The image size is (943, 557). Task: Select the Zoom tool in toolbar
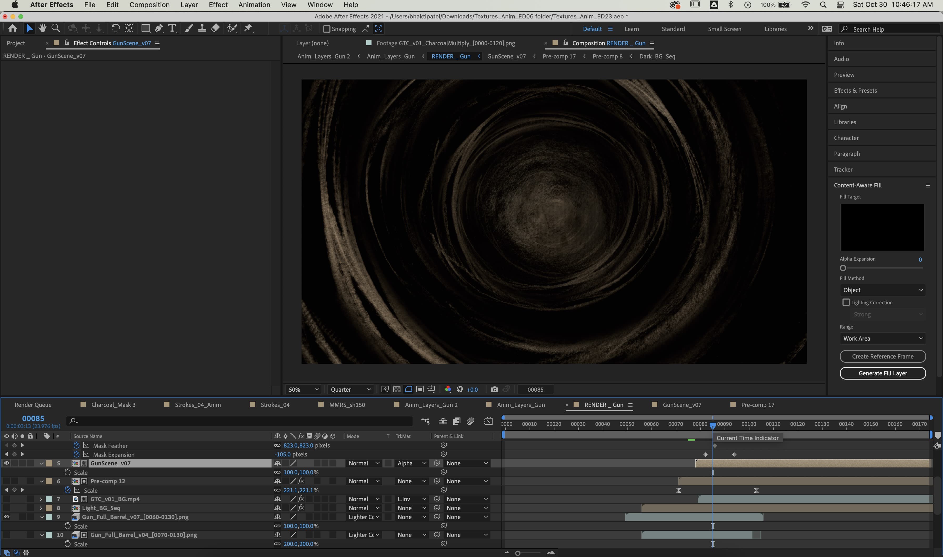point(56,28)
